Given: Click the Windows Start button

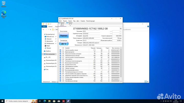Looking at the screenshot, I should coord(3,101).
